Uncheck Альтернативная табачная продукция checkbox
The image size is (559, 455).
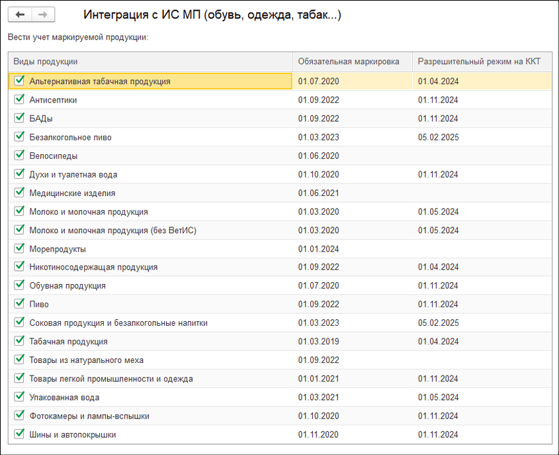click(x=19, y=80)
